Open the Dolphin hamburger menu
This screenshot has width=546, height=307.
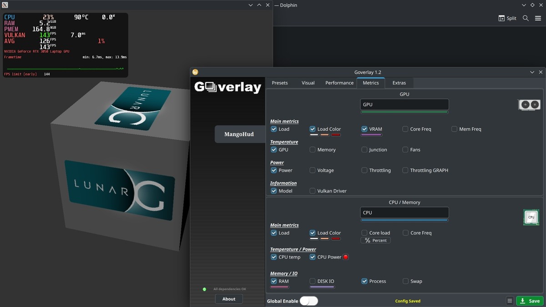point(538,18)
